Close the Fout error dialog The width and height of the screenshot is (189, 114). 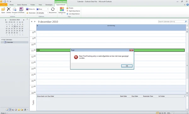click(131, 50)
